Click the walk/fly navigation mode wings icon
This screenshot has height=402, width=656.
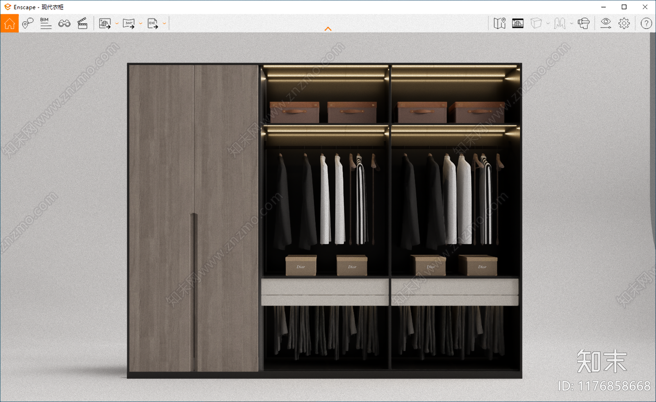560,23
